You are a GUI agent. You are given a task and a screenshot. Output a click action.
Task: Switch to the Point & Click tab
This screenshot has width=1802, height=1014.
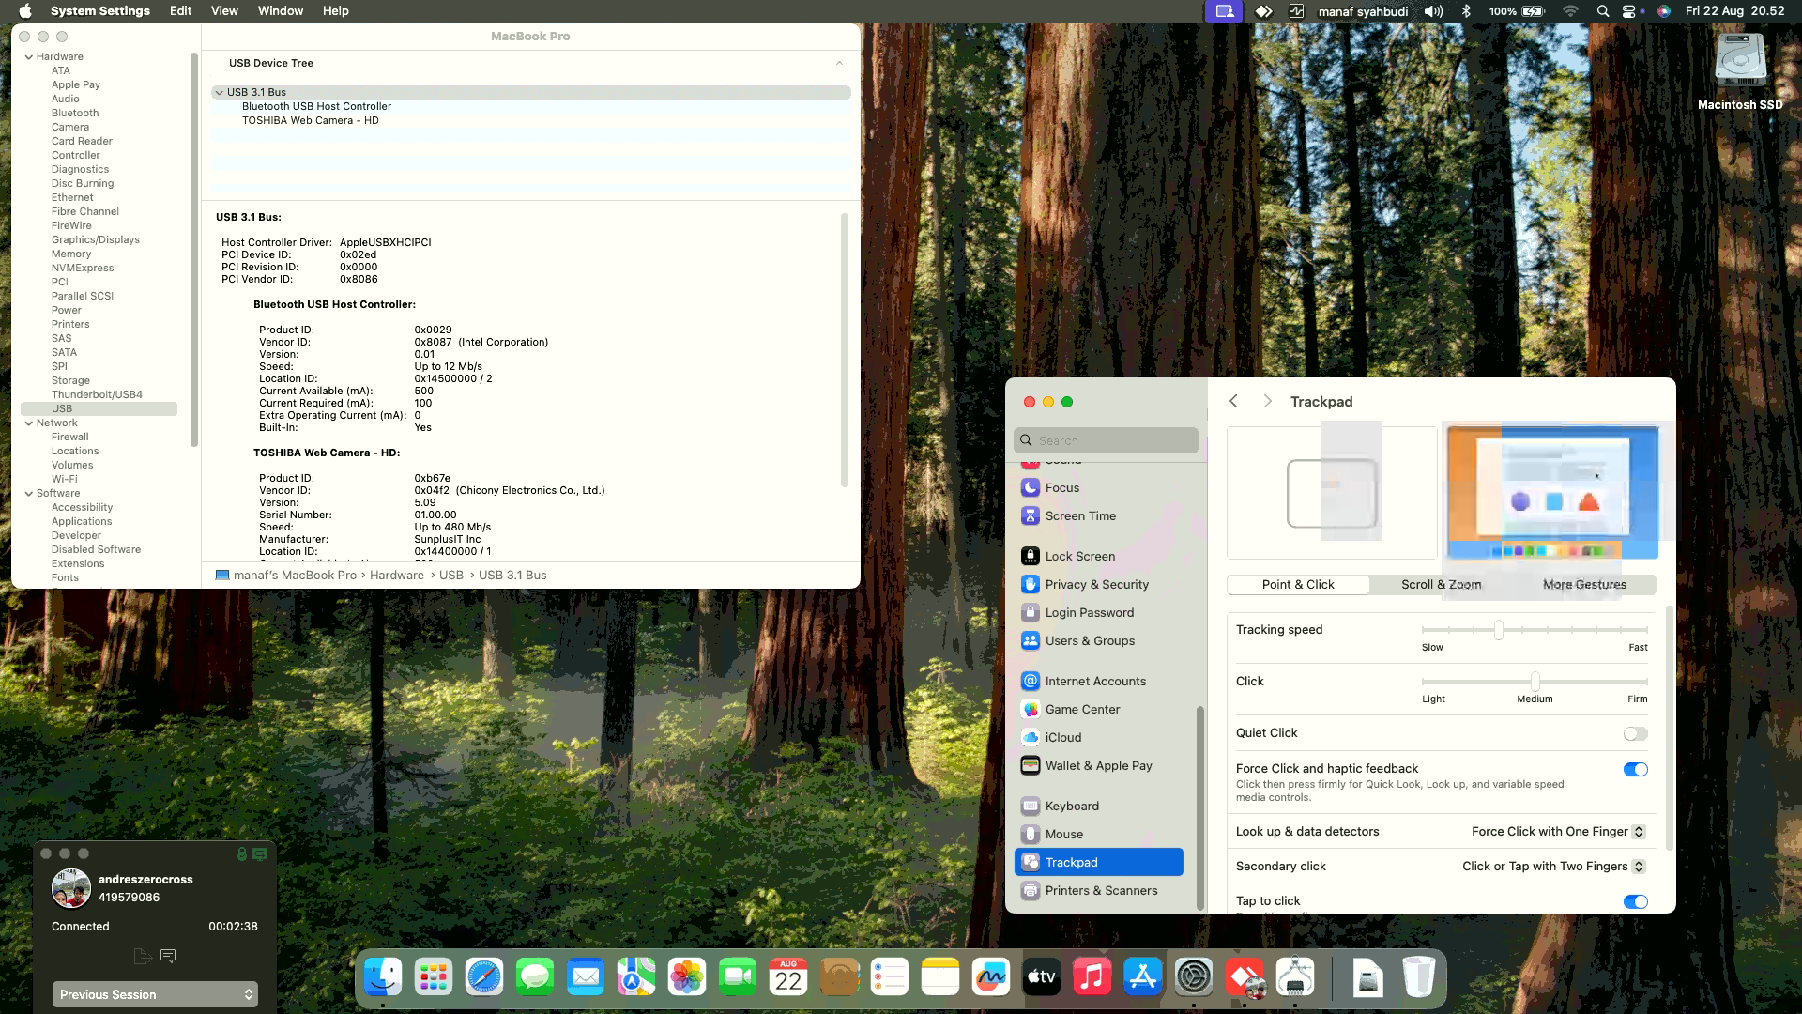click(x=1298, y=584)
